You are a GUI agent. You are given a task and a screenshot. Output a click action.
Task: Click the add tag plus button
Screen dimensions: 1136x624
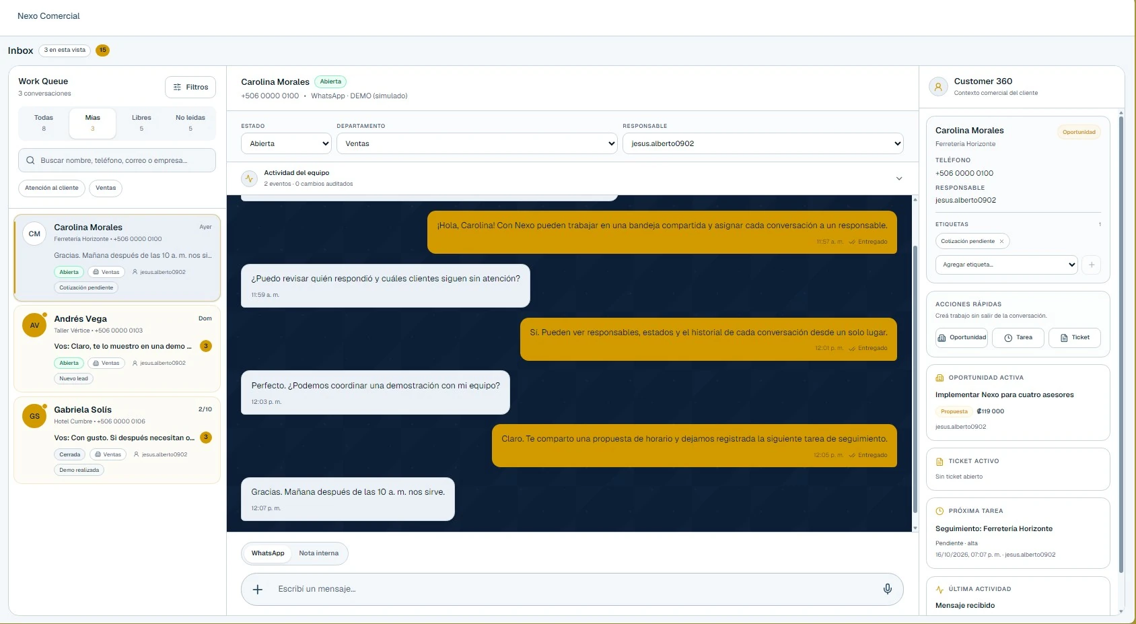click(x=1092, y=265)
